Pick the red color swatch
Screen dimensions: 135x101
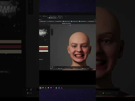pos(44,49)
